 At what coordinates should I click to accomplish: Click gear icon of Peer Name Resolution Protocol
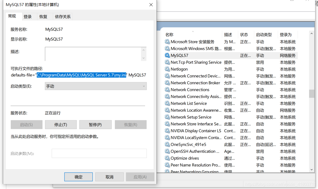click(x=167, y=165)
